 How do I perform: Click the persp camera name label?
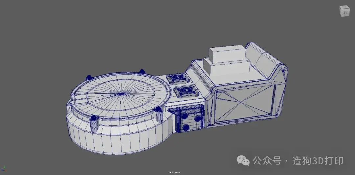pyautogui.click(x=174, y=173)
